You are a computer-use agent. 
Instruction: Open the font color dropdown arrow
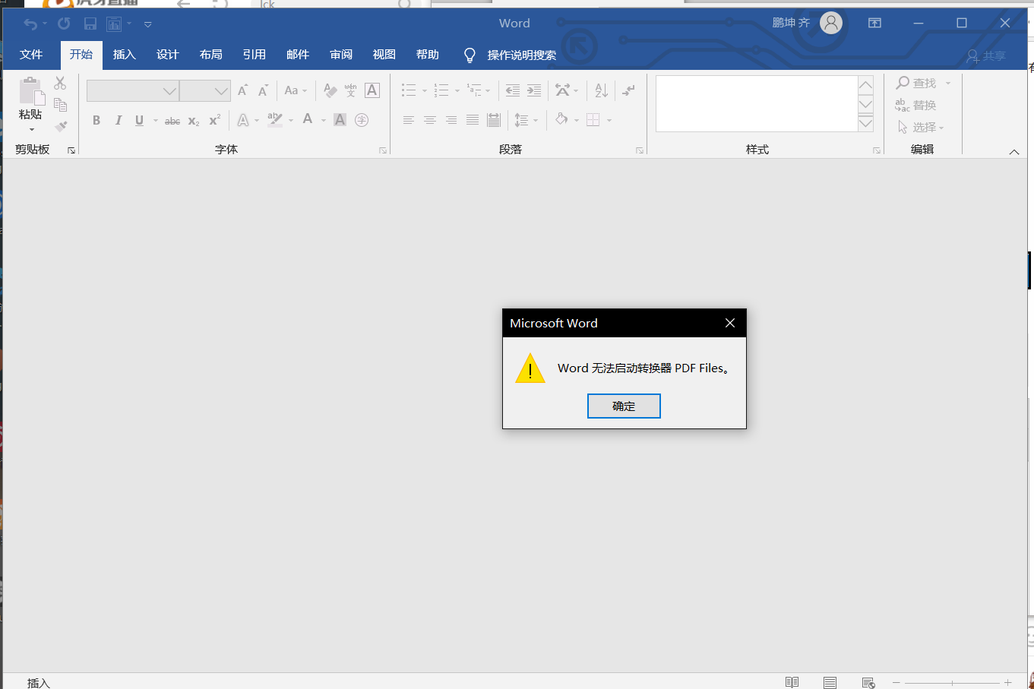[x=324, y=120]
